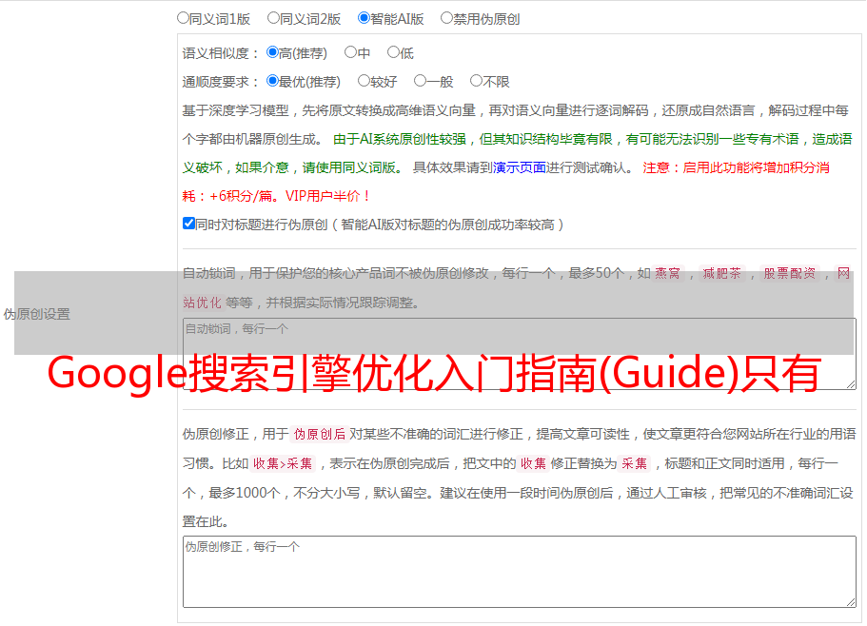This screenshot has height=626, width=867.
Task: Click resize grip of 自动锁词 textarea
Action: pyautogui.click(x=851, y=384)
